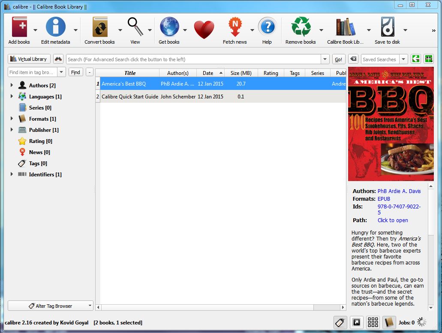Expand the Formats tree category
The image size is (442, 333).
(12, 119)
